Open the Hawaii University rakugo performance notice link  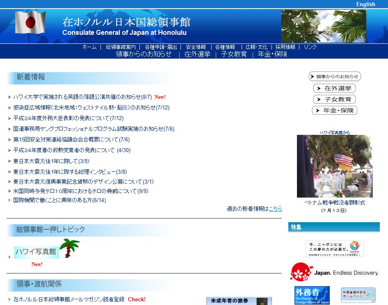point(82,97)
